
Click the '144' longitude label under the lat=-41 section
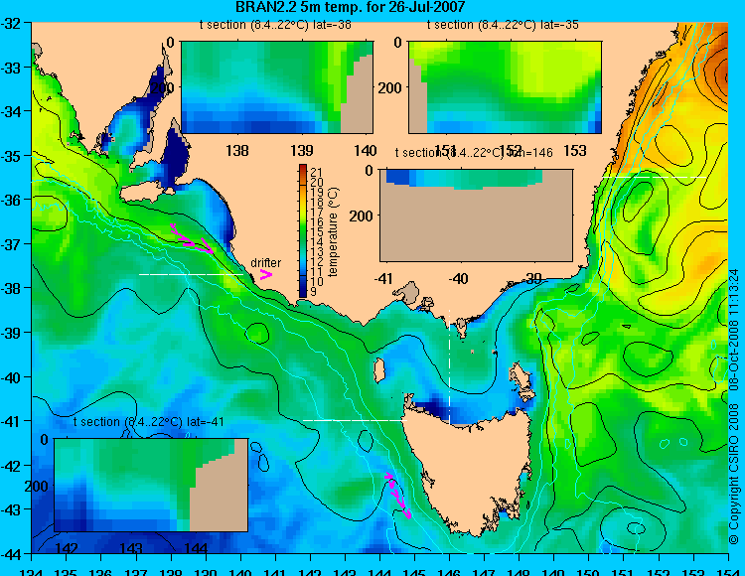point(196,548)
